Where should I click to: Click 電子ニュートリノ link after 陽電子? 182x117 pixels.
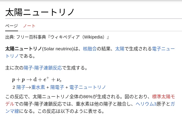[x=87, y=87]
